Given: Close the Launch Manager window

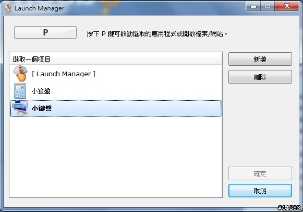Looking at the screenshot, I should [x=287, y=6].
